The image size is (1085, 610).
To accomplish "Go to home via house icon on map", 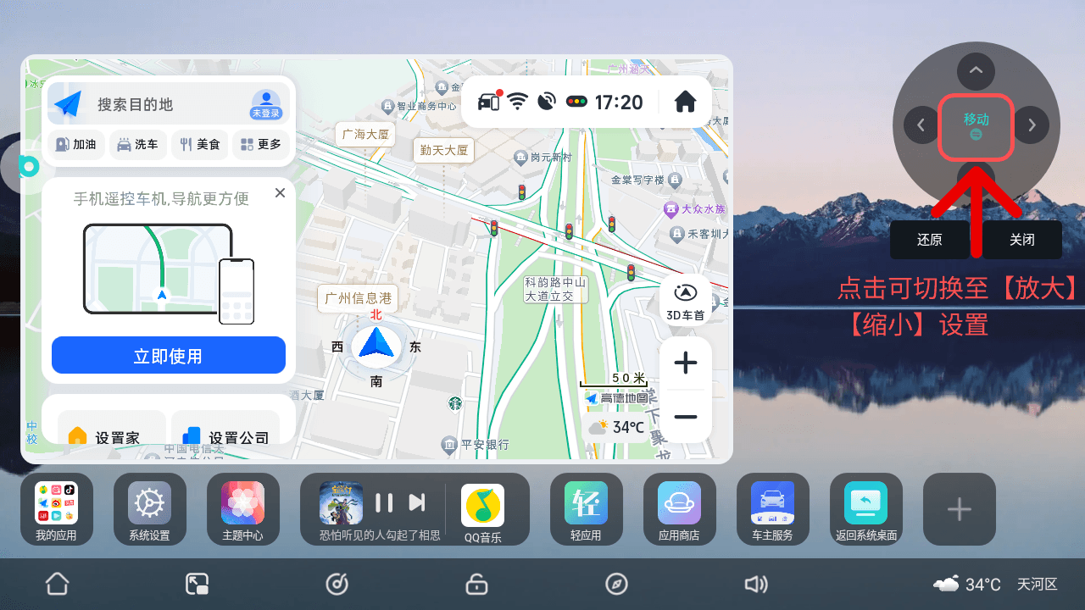I will tap(685, 103).
